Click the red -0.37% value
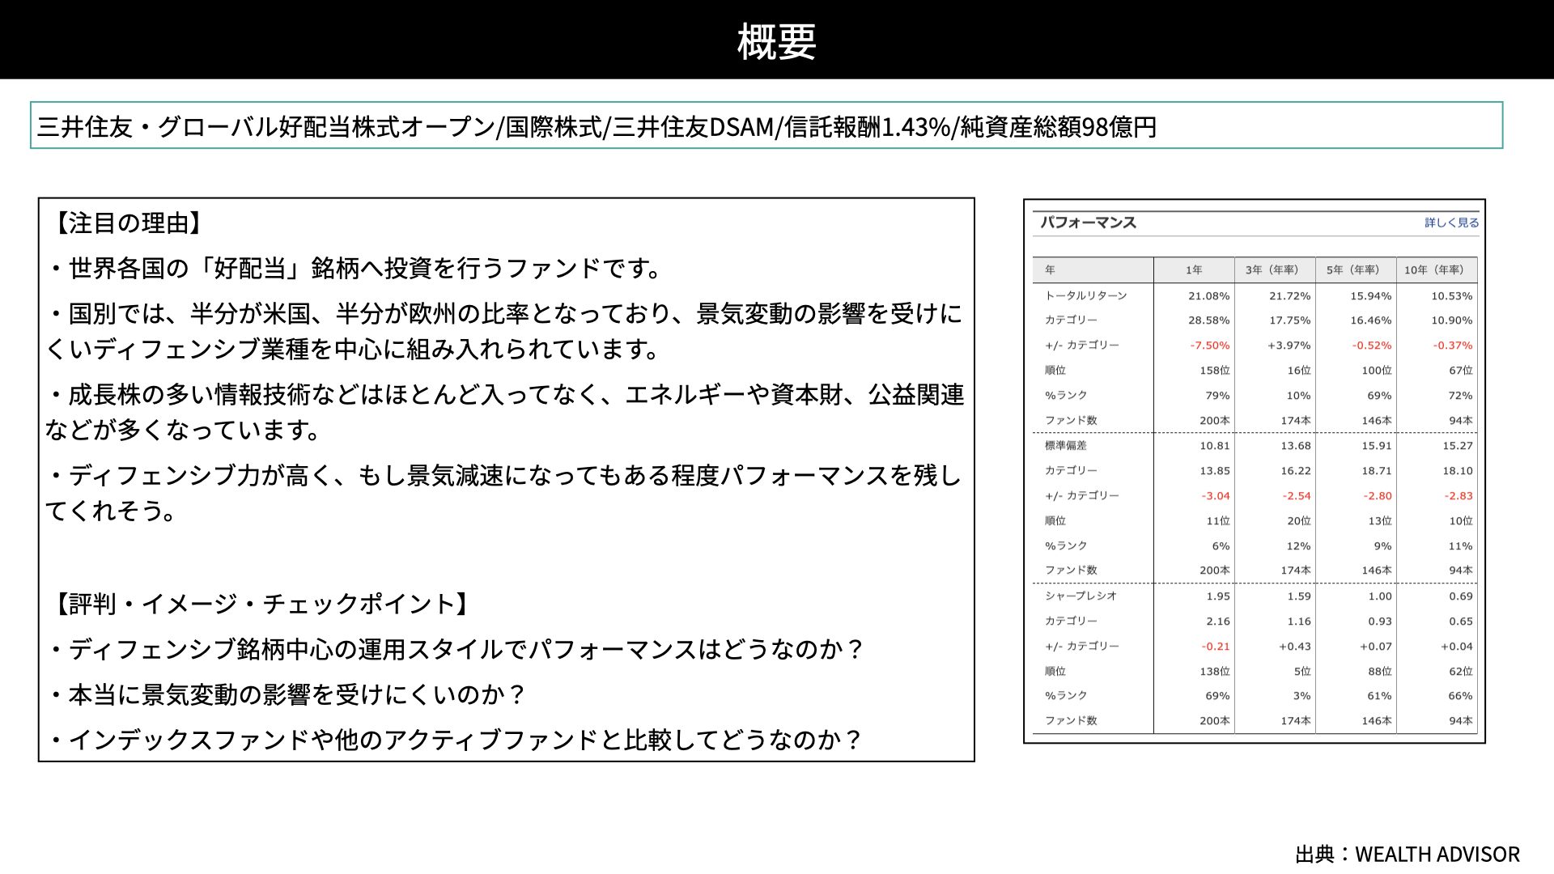 point(1452,346)
